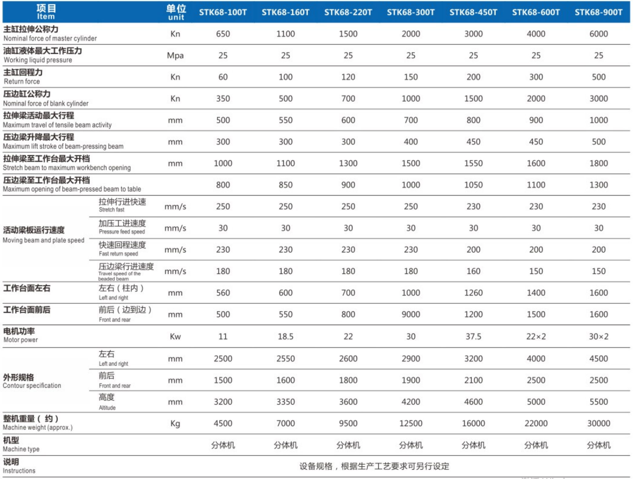Click the 22×2 motor power value
Screen dimensions: 633x479
(536, 336)
